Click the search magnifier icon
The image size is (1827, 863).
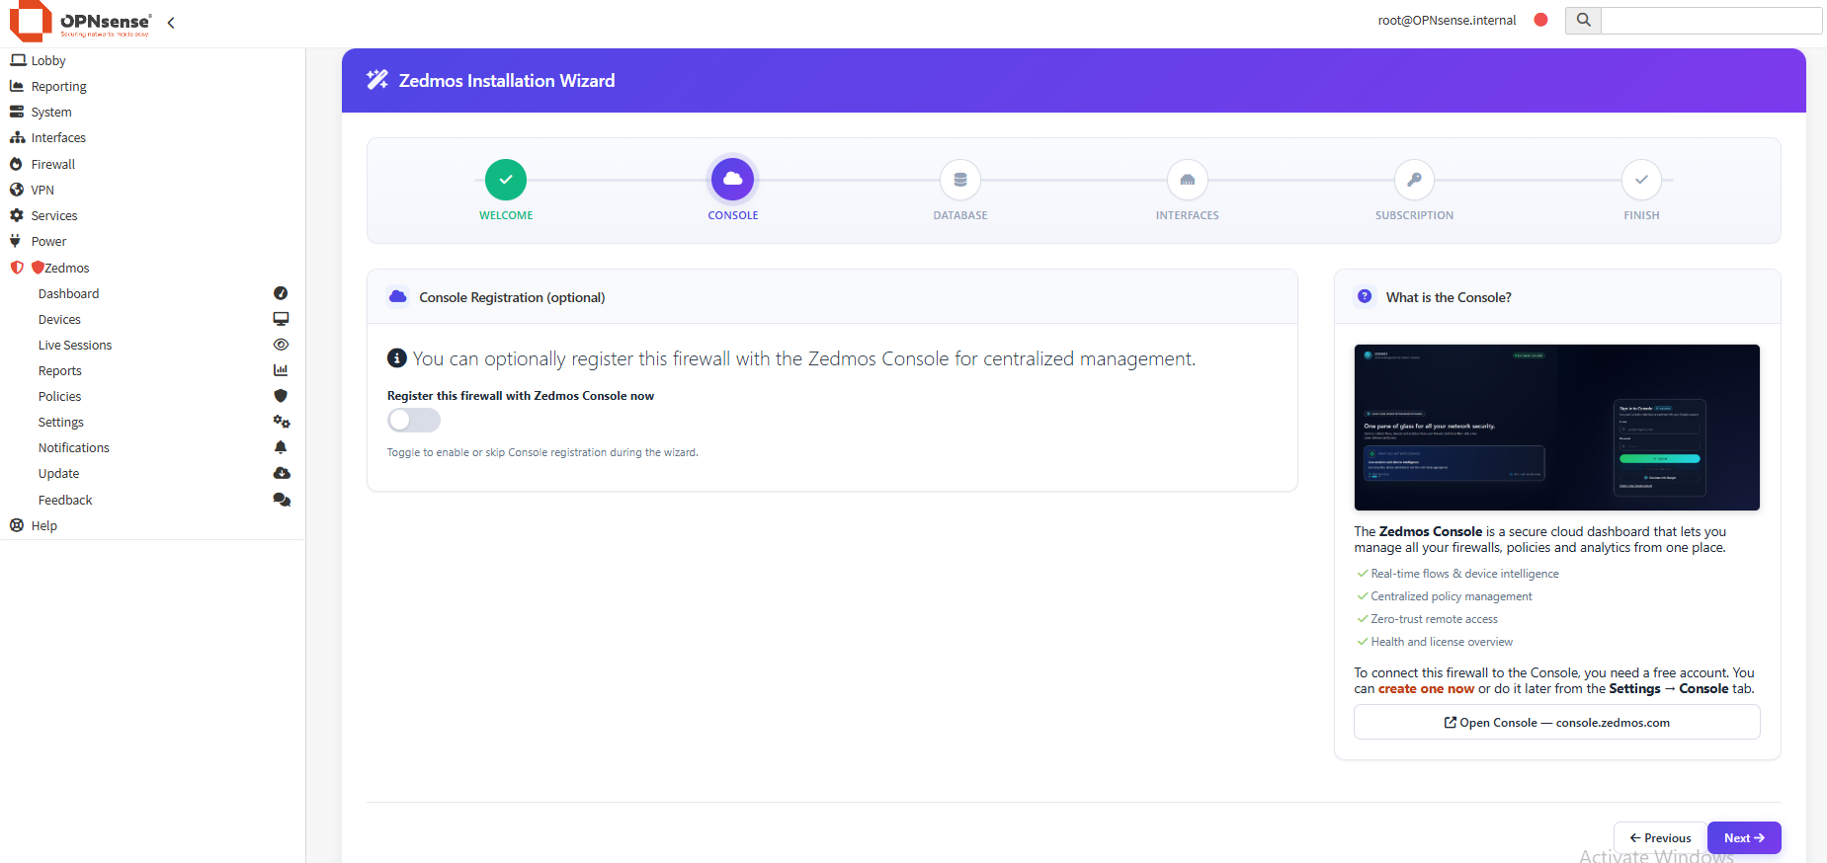coord(1583,20)
